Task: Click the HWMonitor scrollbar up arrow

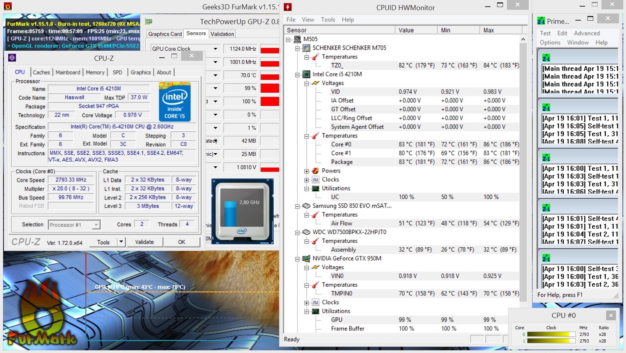Action: [523, 39]
